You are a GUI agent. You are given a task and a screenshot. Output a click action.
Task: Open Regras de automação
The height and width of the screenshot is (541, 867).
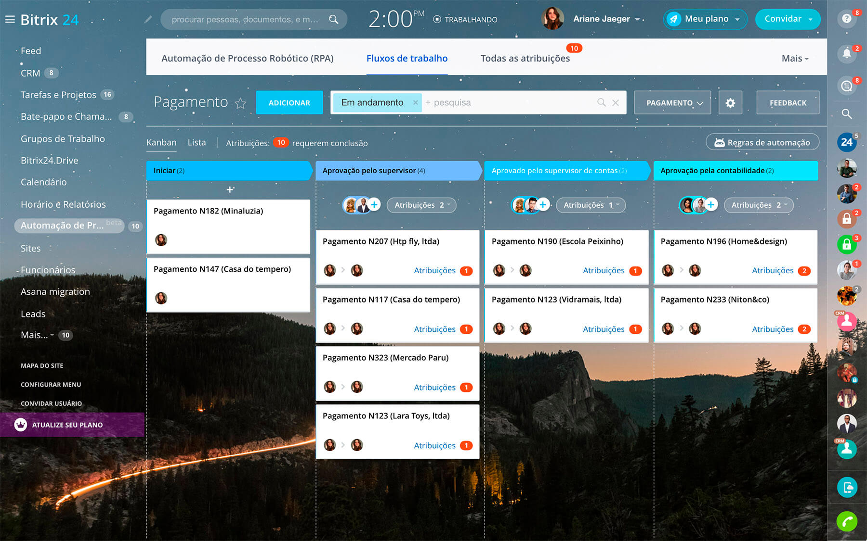762,143
